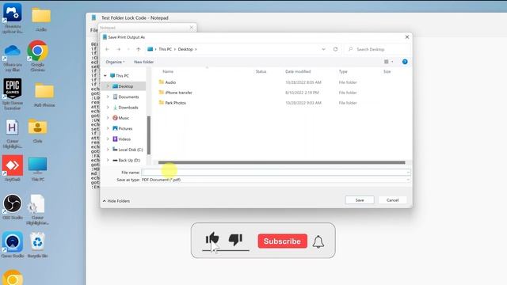This screenshot has width=507, height=285.
Task: Select the Park Photos folder in the list
Action: tap(175, 103)
